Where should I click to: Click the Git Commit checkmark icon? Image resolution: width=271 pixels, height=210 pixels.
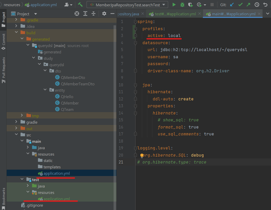(x=240, y=5)
